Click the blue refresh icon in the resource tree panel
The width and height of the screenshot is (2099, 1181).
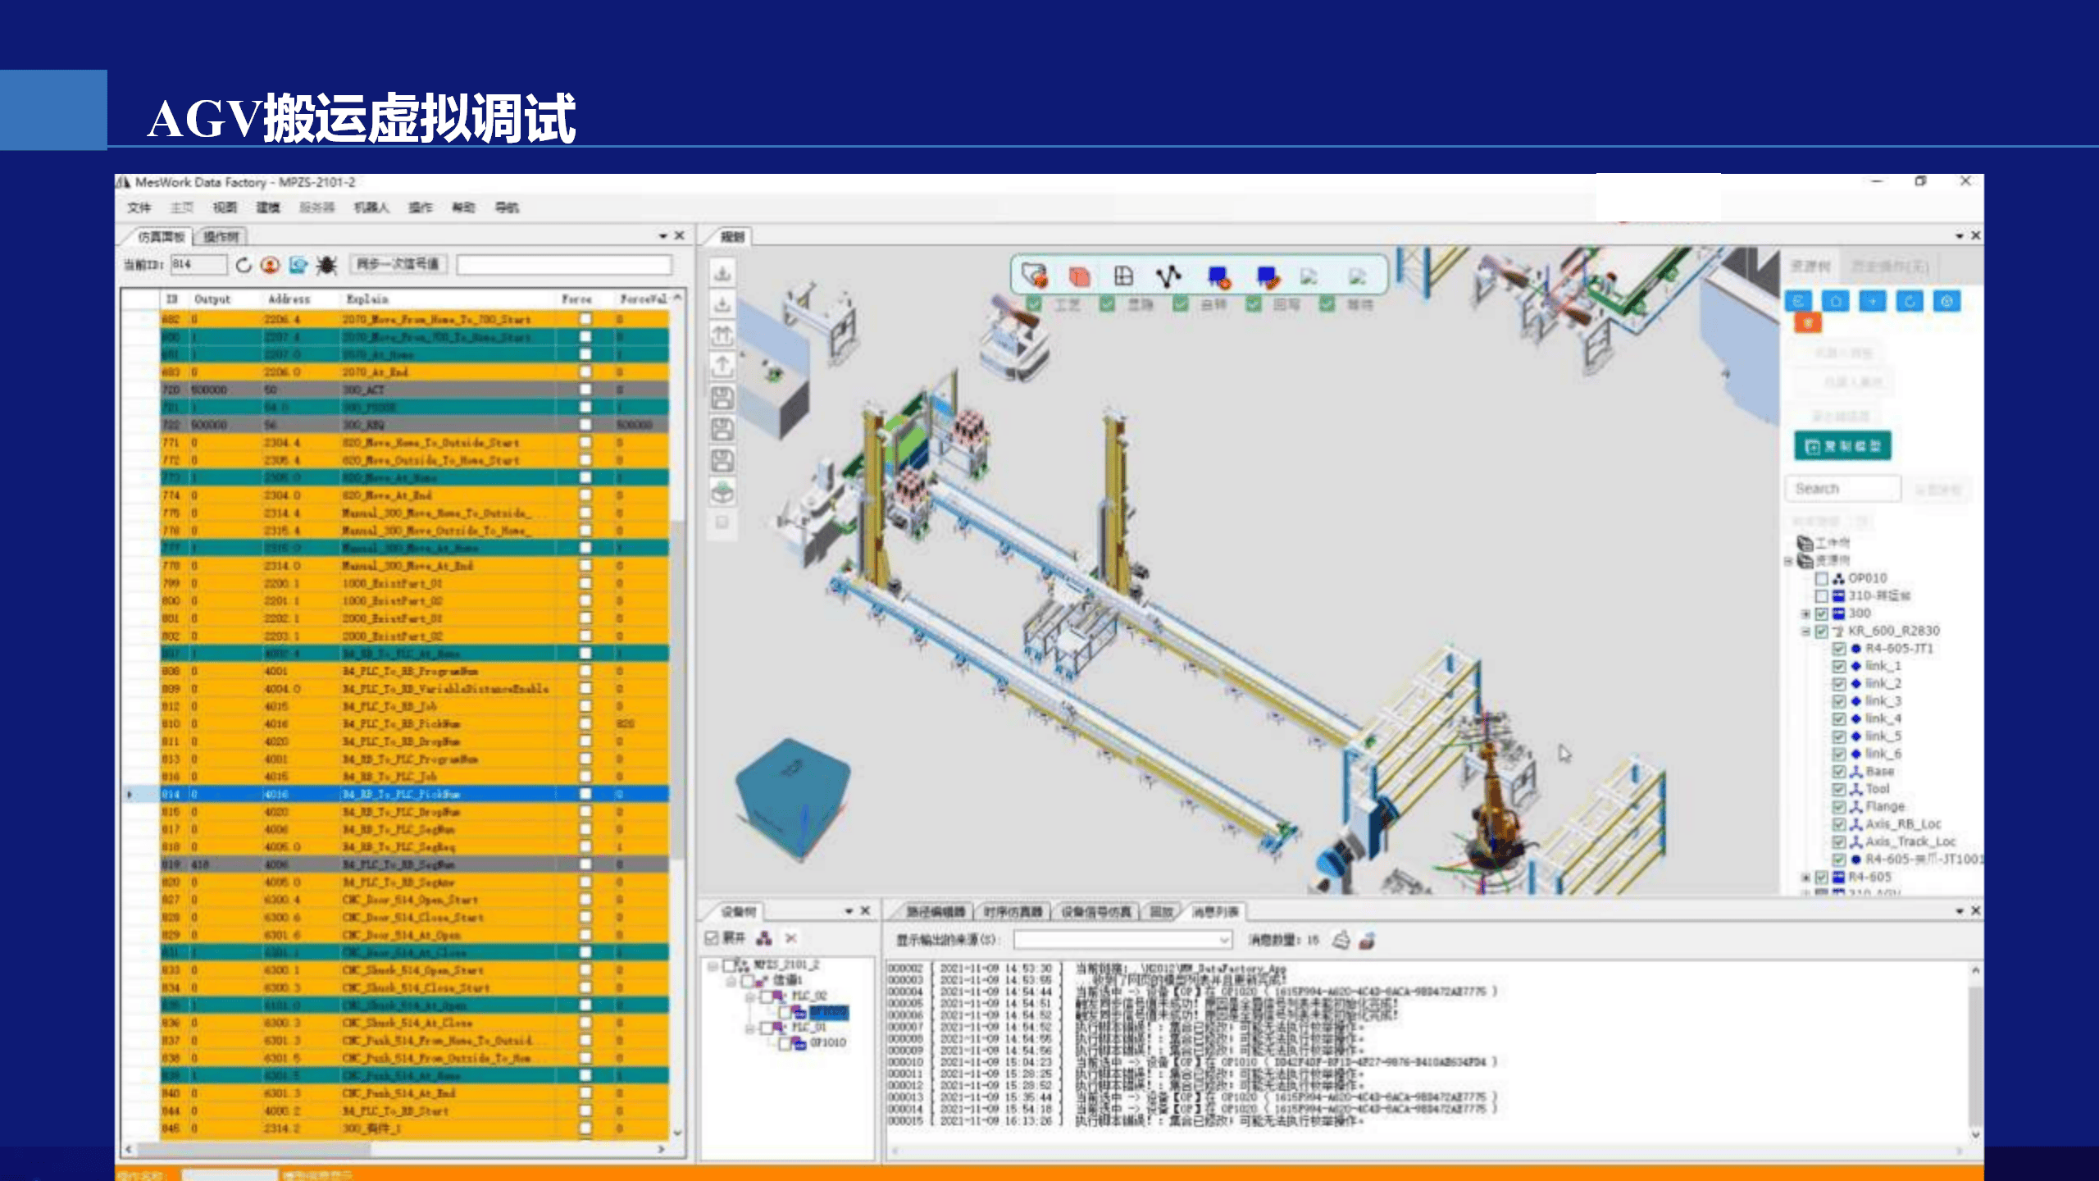tap(1910, 301)
